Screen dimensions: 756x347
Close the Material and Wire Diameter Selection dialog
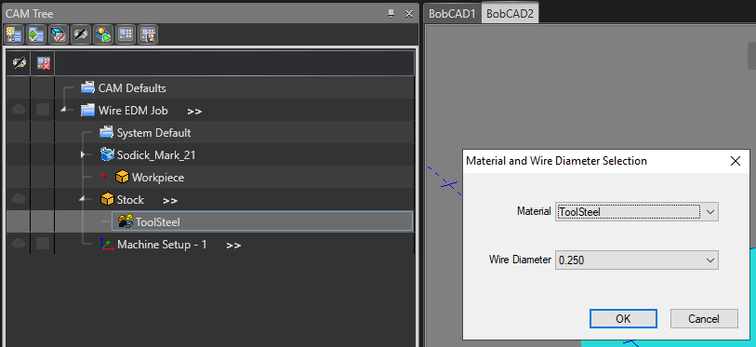(x=736, y=161)
